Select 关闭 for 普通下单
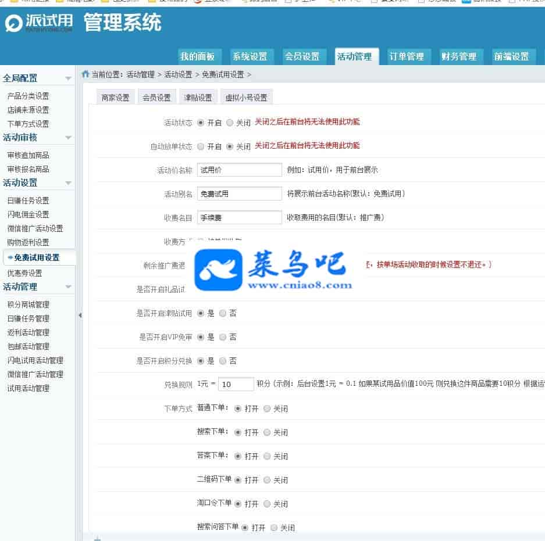The height and width of the screenshot is (541, 545). pos(267,409)
